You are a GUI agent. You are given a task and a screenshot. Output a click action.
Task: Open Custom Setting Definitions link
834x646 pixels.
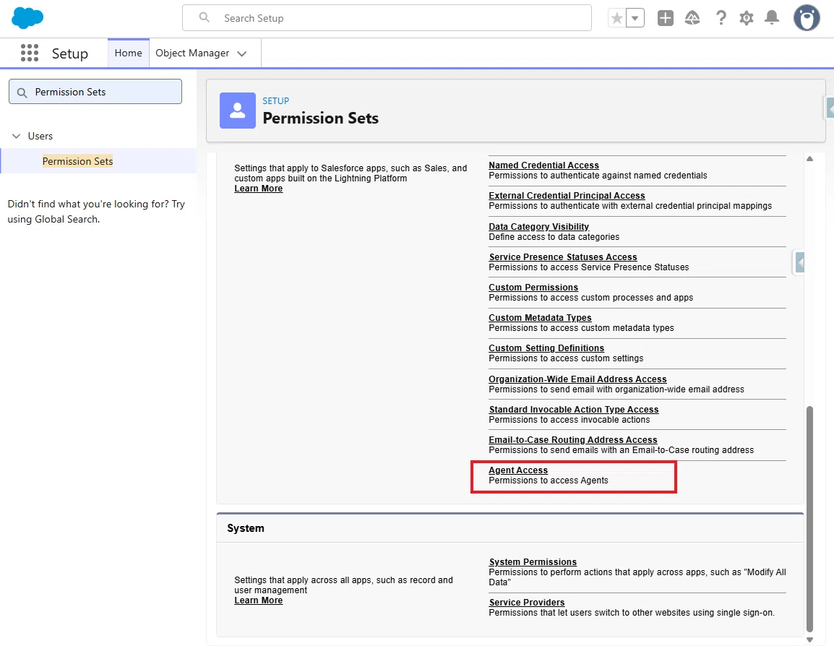coord(546,348)
